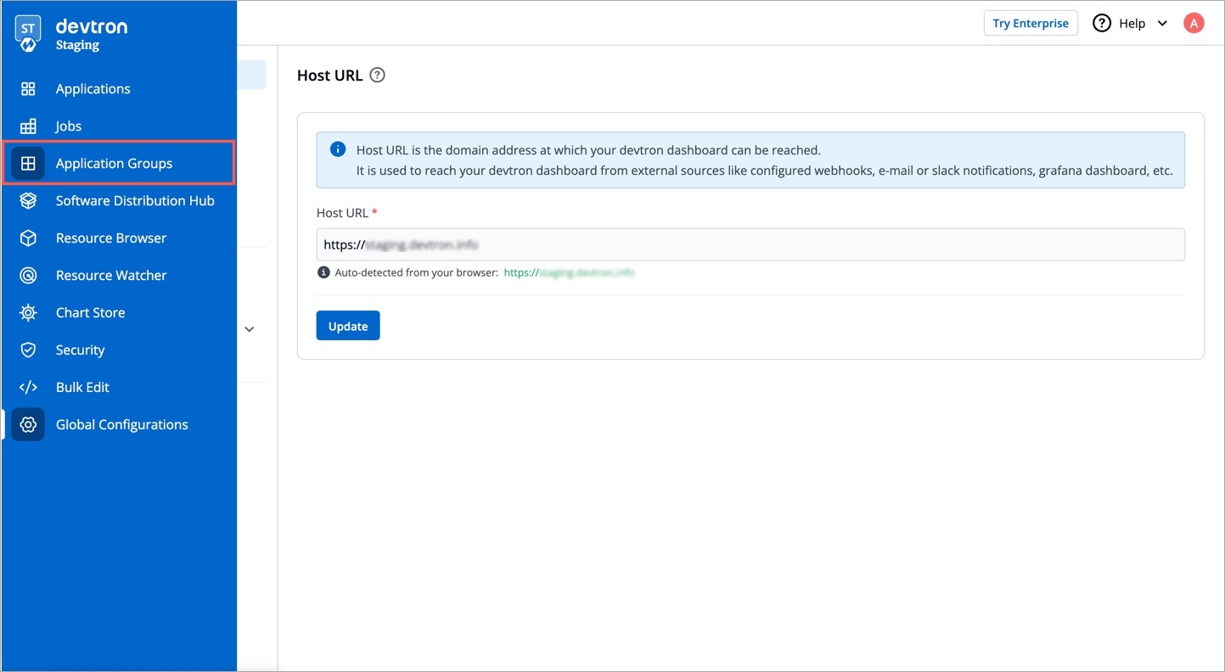Open the user avatar profile menu

(x=1194, y=24)
